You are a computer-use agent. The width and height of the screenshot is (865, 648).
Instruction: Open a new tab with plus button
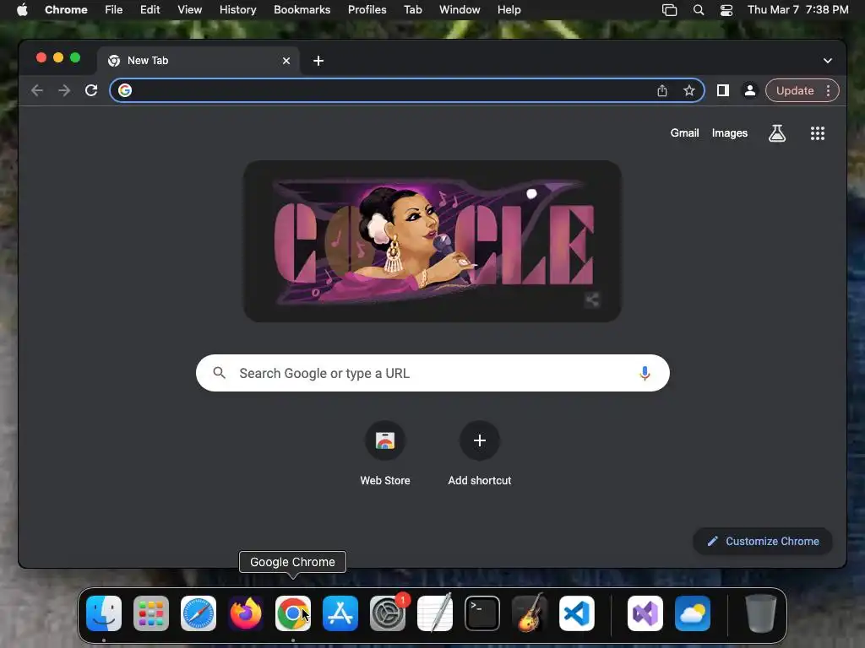(318, 61)
